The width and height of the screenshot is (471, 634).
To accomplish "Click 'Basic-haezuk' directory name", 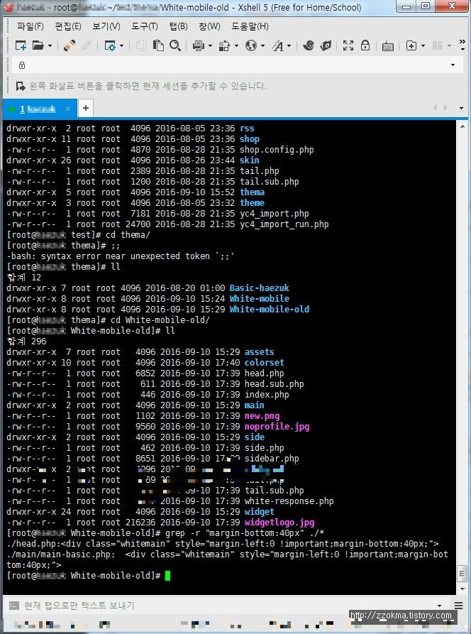I will click(x=260, y=288).
